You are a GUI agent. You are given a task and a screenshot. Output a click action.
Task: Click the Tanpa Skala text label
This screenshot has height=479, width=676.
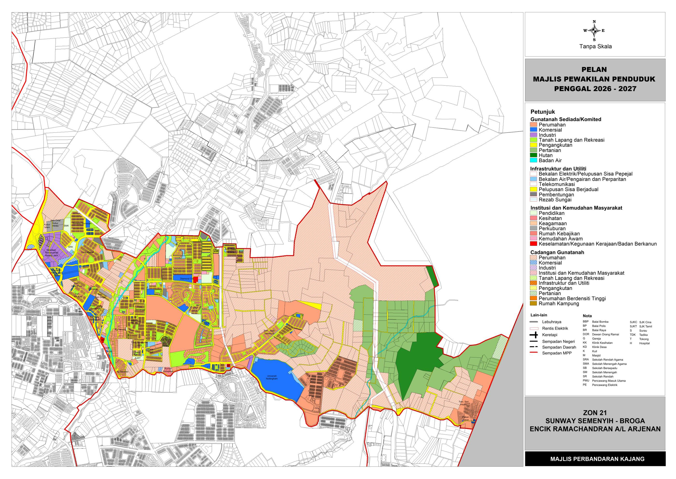595,46
